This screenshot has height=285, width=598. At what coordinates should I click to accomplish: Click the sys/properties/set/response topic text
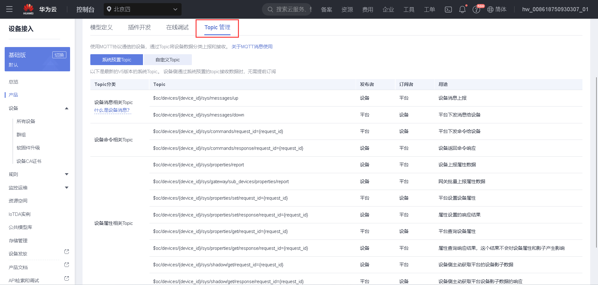click(x=230, y=215)
